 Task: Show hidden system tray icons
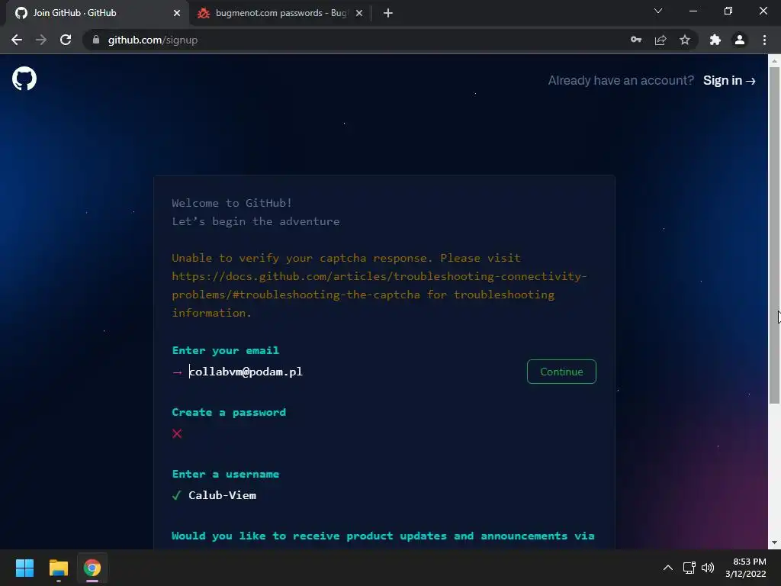(x=668, y=568)
